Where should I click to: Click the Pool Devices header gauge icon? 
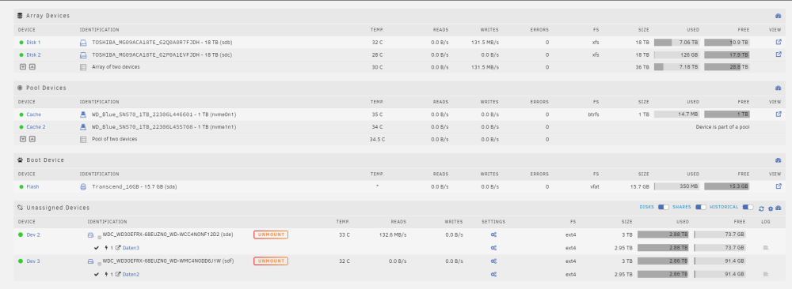[779, 88]
